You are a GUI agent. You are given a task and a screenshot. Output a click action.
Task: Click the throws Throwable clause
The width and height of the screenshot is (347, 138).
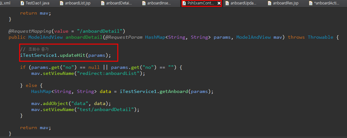pos(311,37)
